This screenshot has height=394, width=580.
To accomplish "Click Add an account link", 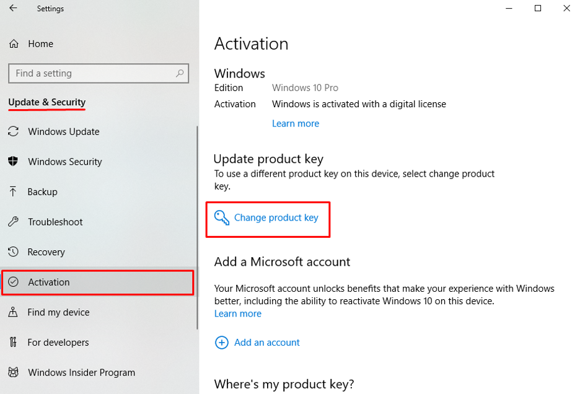I will pyautogui.click(x=267, y=343).
